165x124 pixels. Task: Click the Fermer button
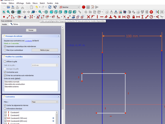pos(31,30)
